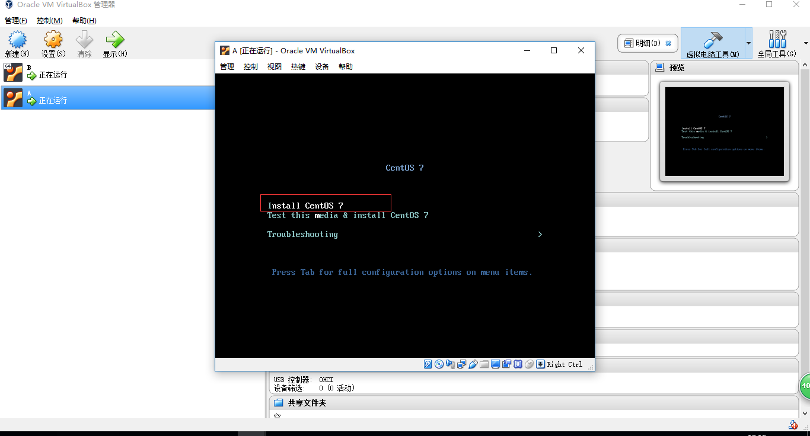Click the USB devices status icon
The height and width of the screenshot is (436, 810).
[x=473, y=364]
